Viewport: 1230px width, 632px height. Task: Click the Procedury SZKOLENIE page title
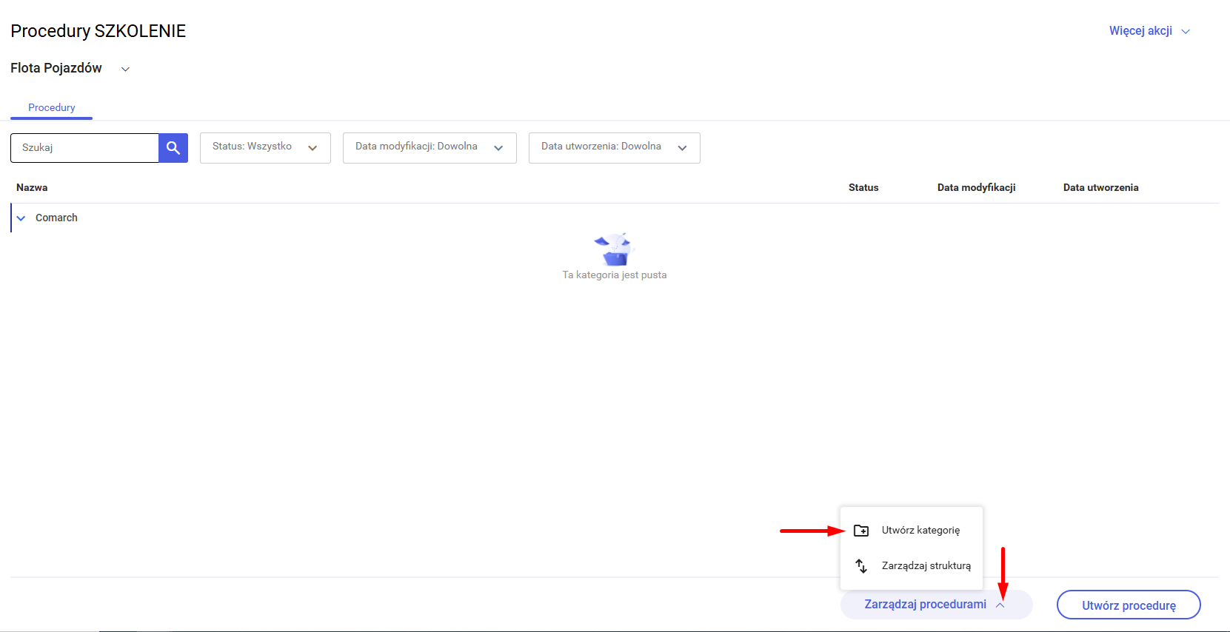tap(98, 31)
